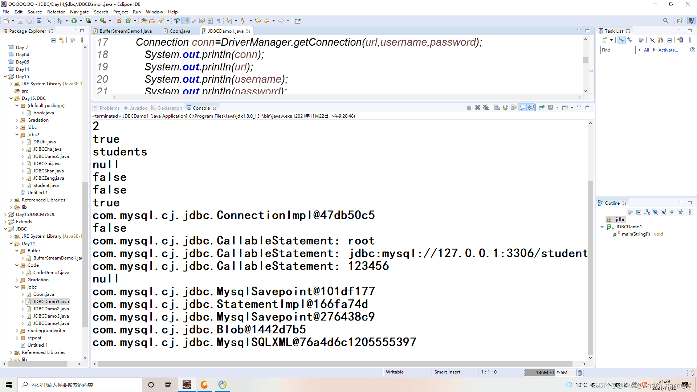Viewport: 697px width, 392px height.
Task: Run garbage collector trash icon
Action: point(580,373)
